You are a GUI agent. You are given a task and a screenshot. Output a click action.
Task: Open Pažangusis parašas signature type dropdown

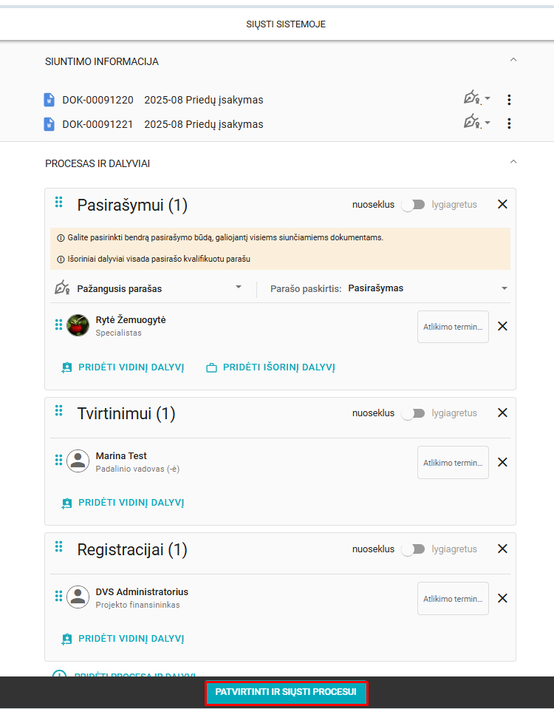[x=148, y=288]
